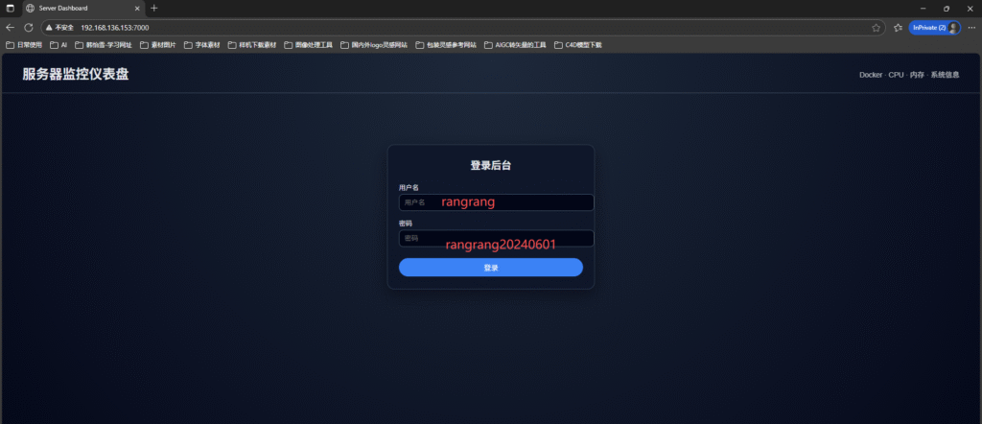Click the tab actions icon at top-left
982x424 pixels.
coord(11,8)
